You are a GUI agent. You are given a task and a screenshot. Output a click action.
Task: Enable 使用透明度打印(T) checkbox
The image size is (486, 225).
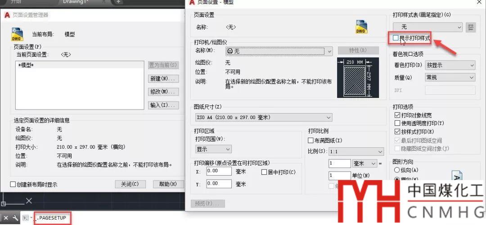[397, 123]
